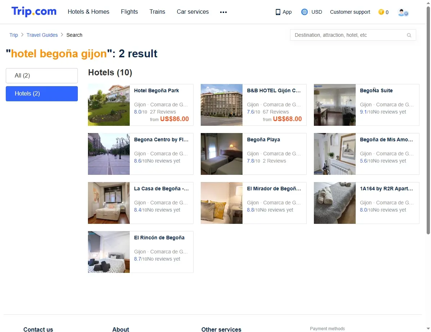Open El Rincón de Begoña photo
Screen dimensions: 431x332
pyautogui.click(x=109, y=252)
